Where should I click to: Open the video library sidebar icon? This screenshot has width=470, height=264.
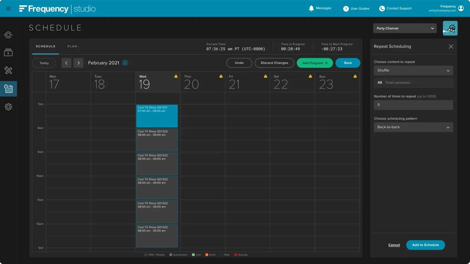[x=8, y=53]
